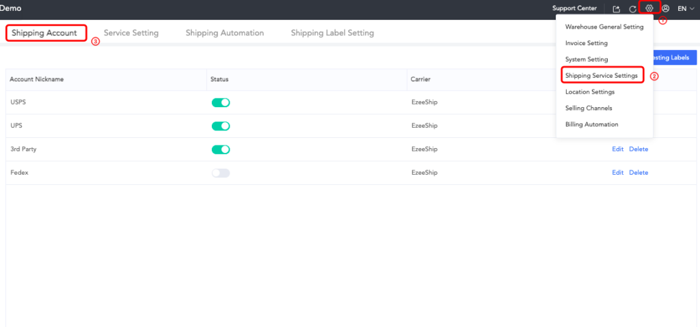Switch to the Service Setting tab
This screenshot has width=700, height=327.
(131, 33)
